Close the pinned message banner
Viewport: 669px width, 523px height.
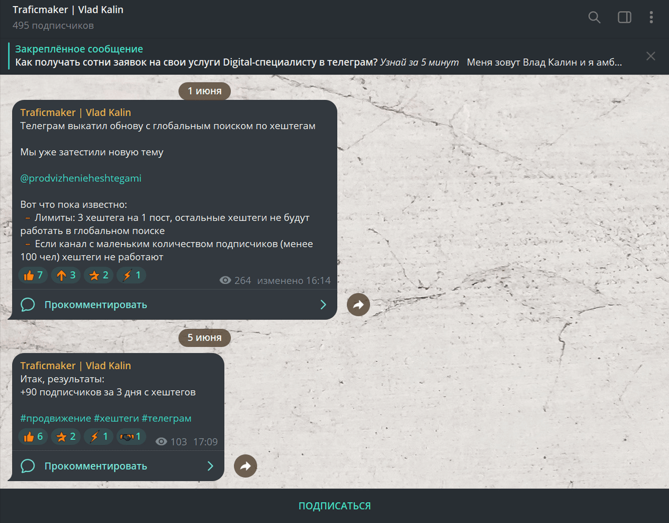click(x=651, y=56)
